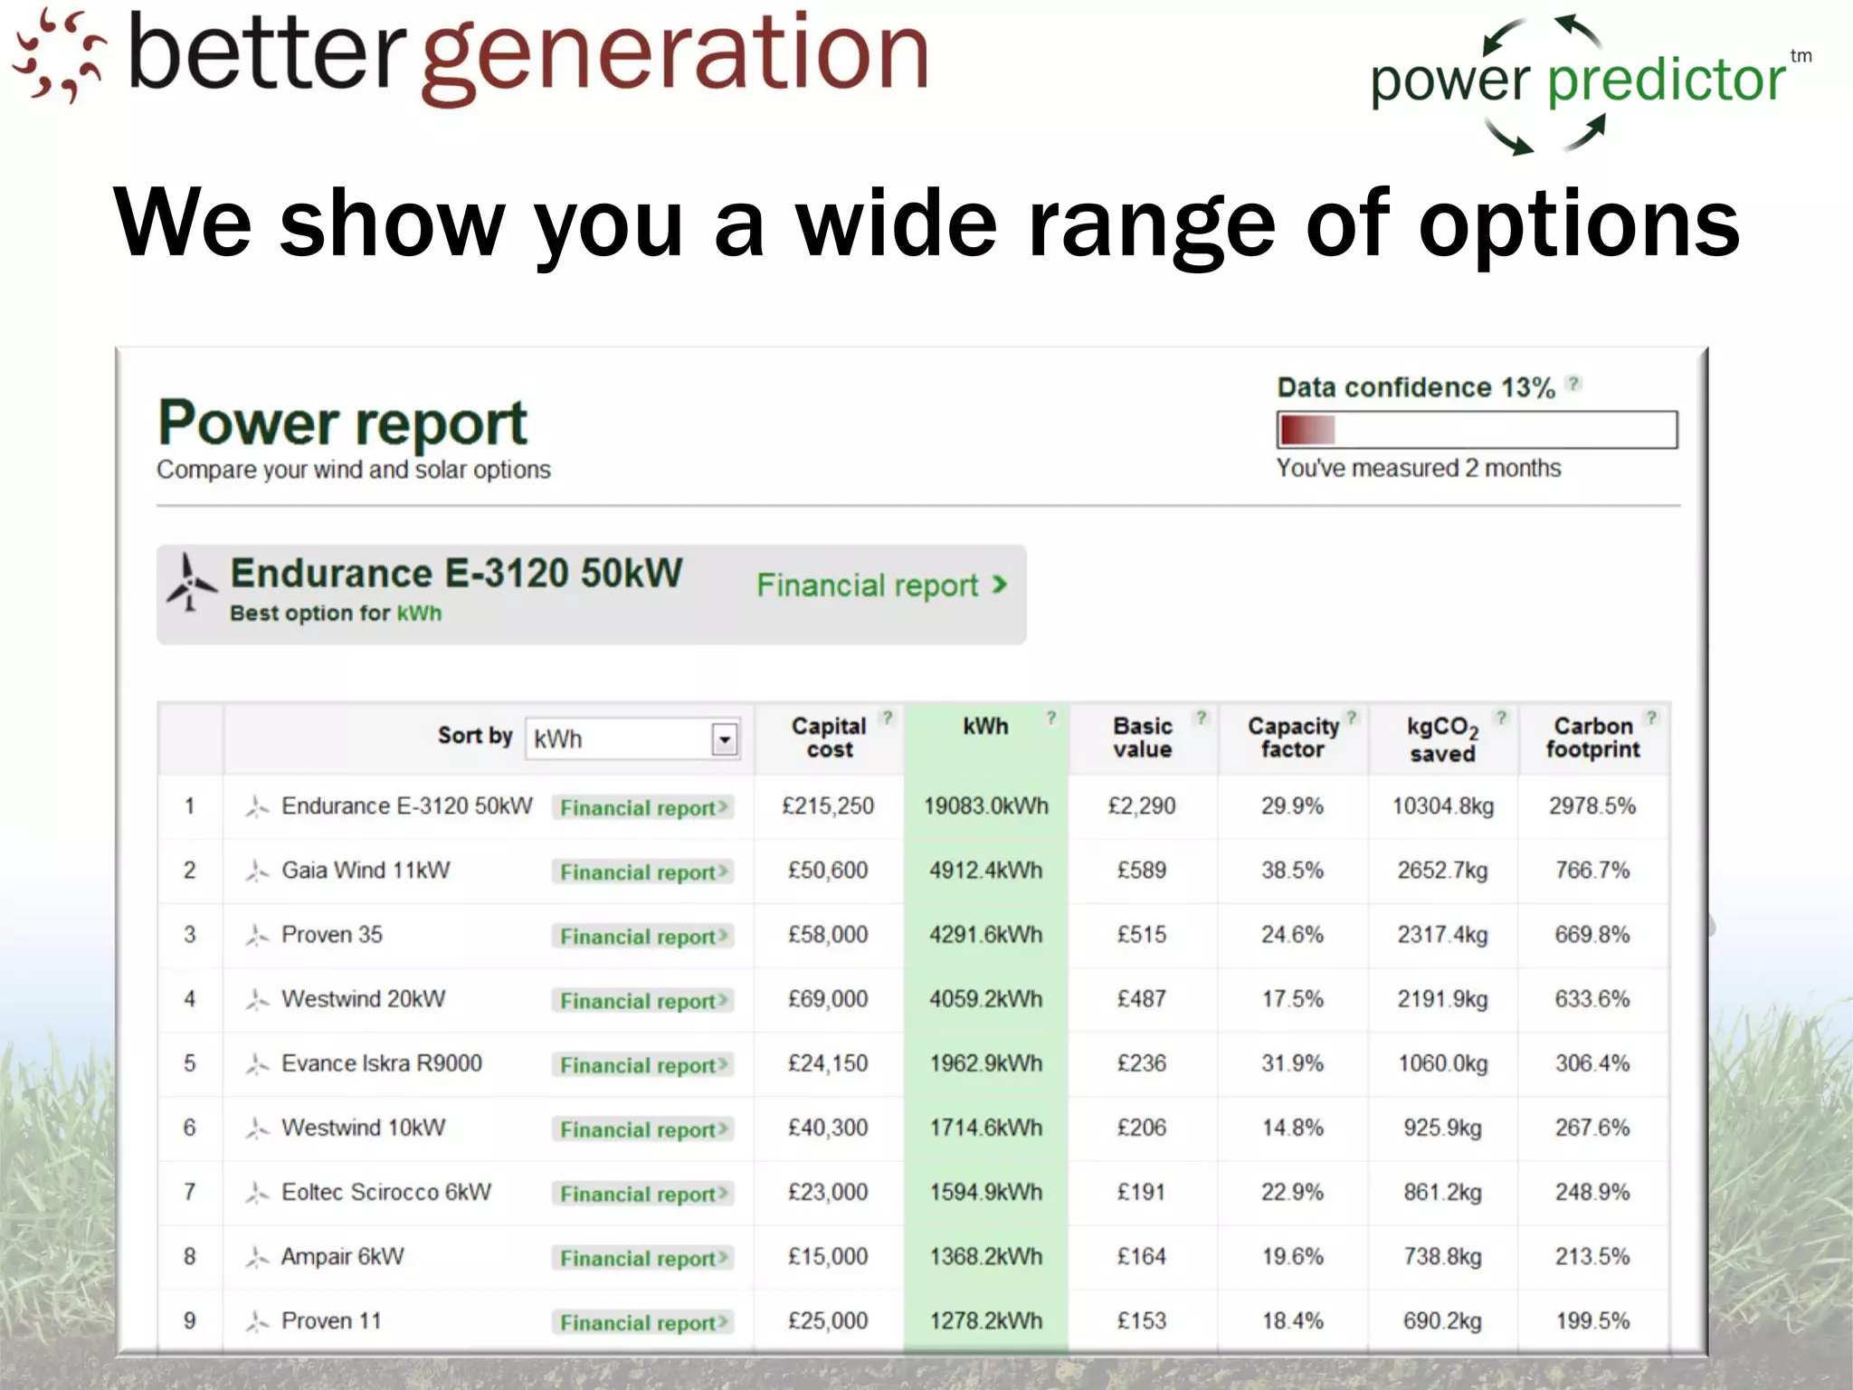This screenshot has height=1390, width=1853.
Task: Open the top Financial report link with chevron
Action: pos(881,586)
